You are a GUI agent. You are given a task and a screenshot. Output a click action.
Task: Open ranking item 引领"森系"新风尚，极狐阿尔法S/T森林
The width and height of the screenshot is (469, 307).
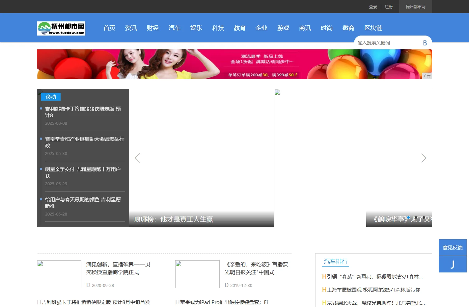(375, 276)
